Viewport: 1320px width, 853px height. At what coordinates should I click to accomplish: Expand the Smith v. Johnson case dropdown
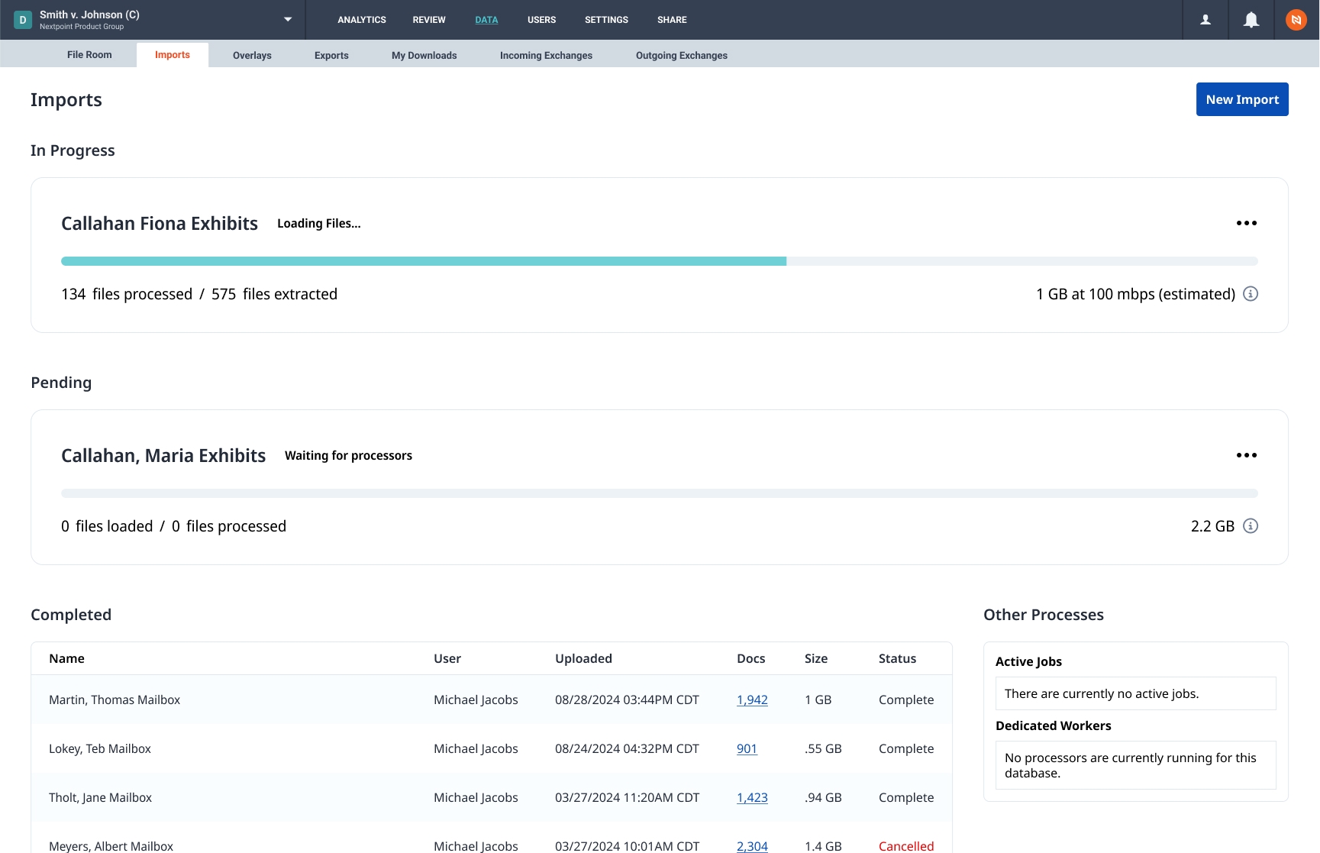pyautogui.click(x=288, y=20)
